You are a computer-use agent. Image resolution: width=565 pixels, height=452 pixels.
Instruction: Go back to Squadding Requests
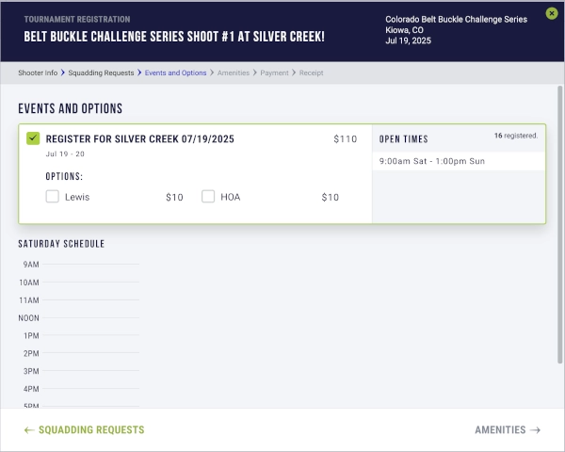coord(90,430)
